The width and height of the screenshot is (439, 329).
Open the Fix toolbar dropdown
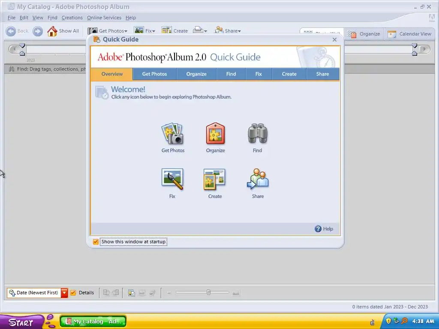tap(154, 31)
